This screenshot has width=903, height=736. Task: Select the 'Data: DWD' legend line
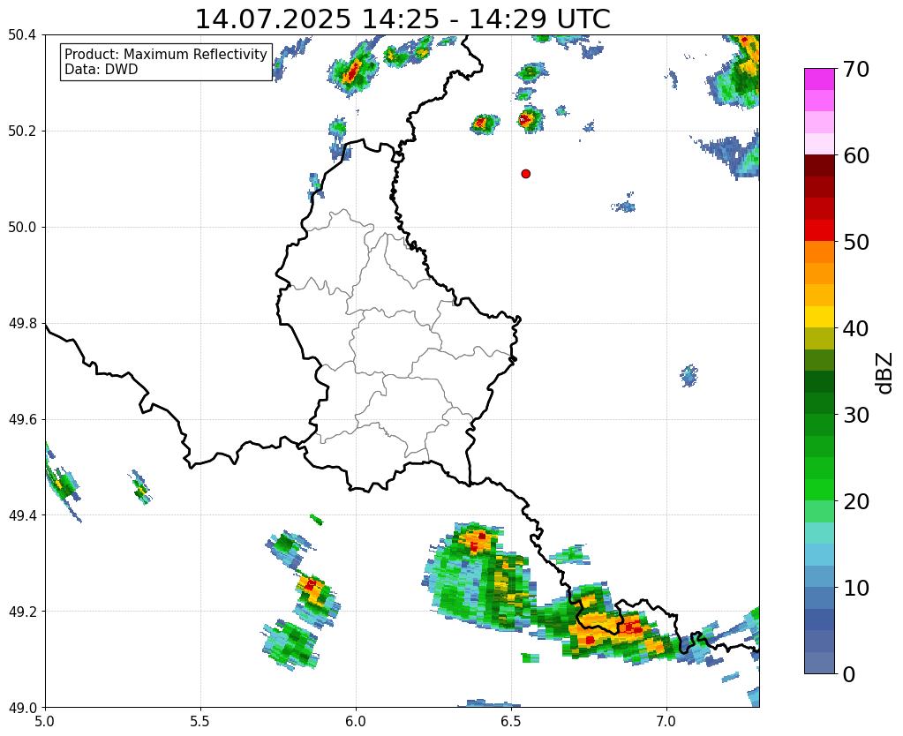coord(102,70)
